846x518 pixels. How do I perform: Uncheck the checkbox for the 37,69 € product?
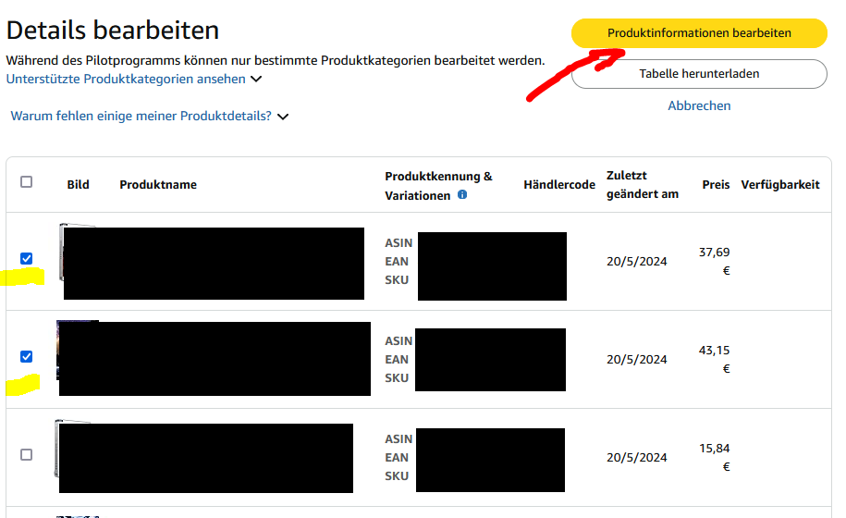(27, 258)
